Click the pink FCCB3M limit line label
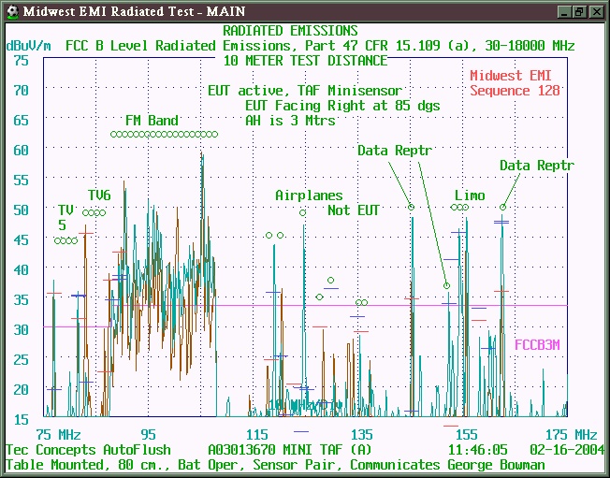This screenshot has width=610, height=478. point(537,345)
